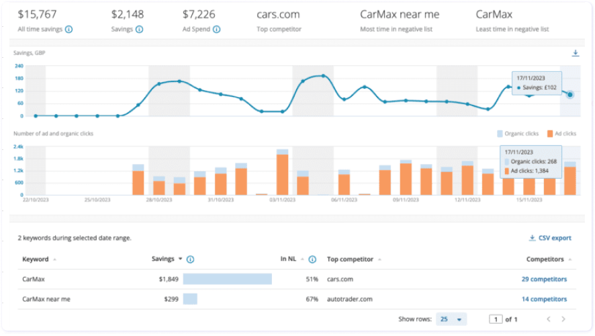The height and width of the screenshot is (336, 595).
Task: Click the savings line peak point near 05/11/2023
Action: (323, 76)
